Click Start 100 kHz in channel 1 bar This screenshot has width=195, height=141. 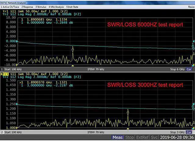point(13,69)
